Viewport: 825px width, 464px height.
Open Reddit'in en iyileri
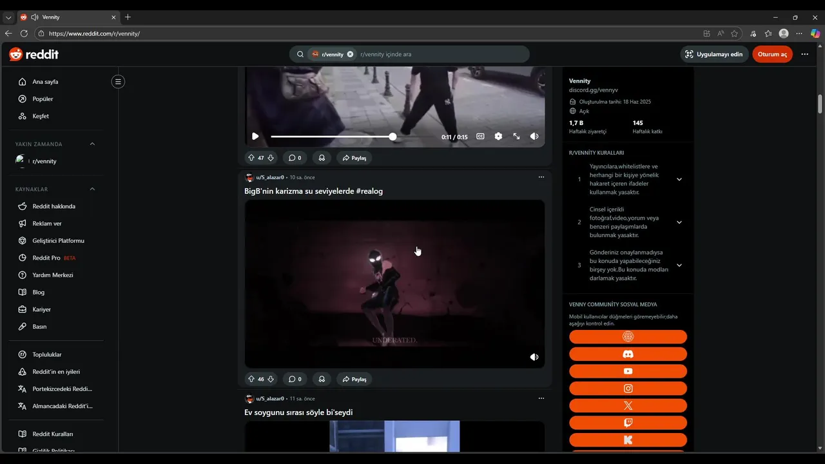coord(56,372)
